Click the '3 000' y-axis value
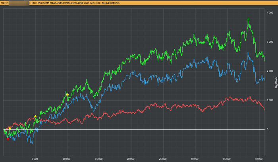Screen dimensions: 278x162 click(x=270, y=42)
